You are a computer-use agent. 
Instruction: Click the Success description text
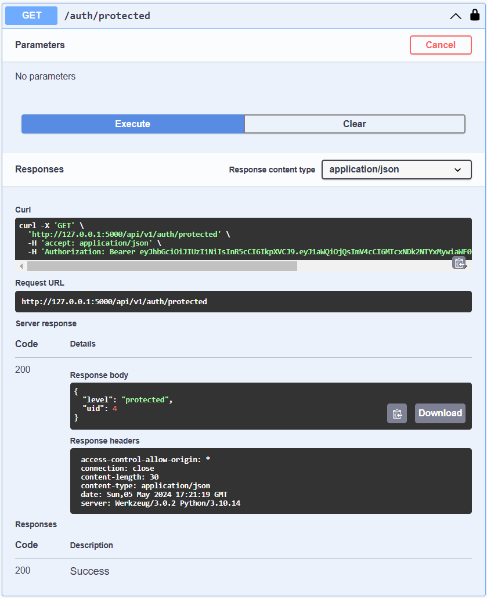point(89,571)
